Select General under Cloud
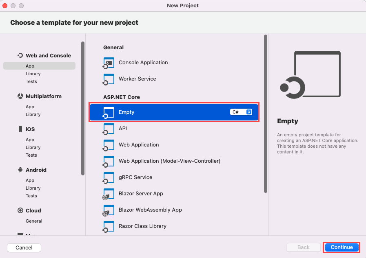 34,221
